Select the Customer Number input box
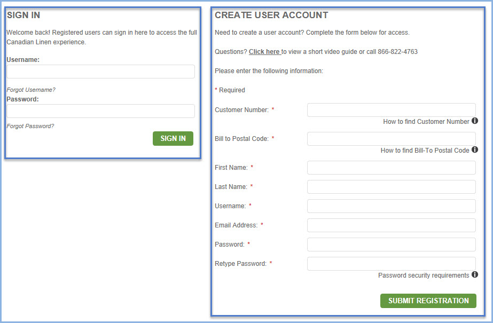Viewport: 493px width, 323px height. point(391,110)
